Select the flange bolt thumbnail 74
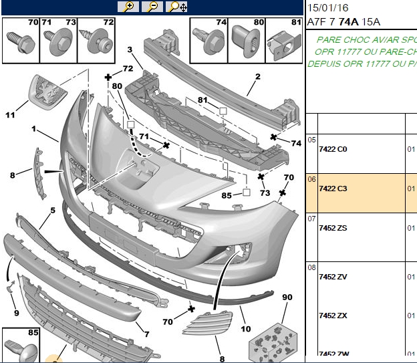Viewport: 417px width, 363px height. [x=208, y=41]
